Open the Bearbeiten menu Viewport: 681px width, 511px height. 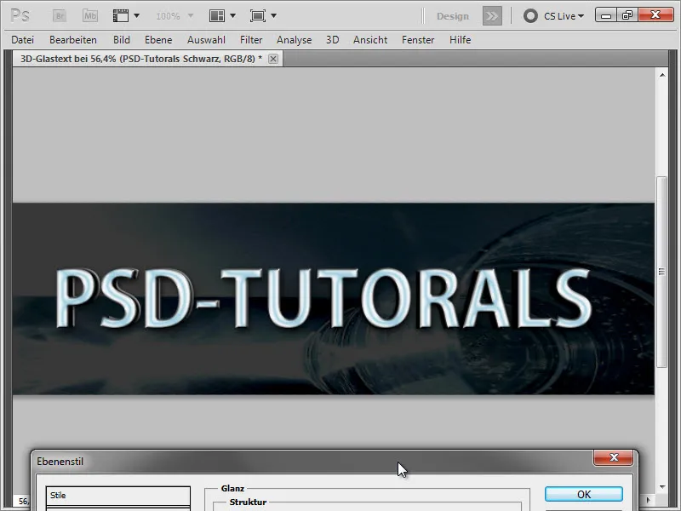click(73, 40)
